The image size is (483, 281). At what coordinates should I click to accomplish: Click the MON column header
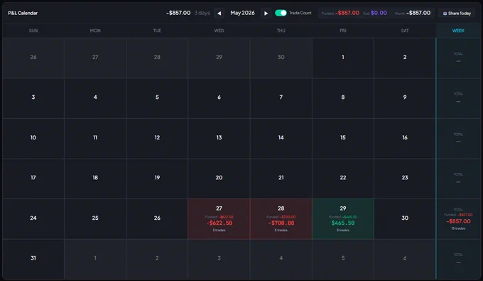pyautogui.click(x=95, y=31)
